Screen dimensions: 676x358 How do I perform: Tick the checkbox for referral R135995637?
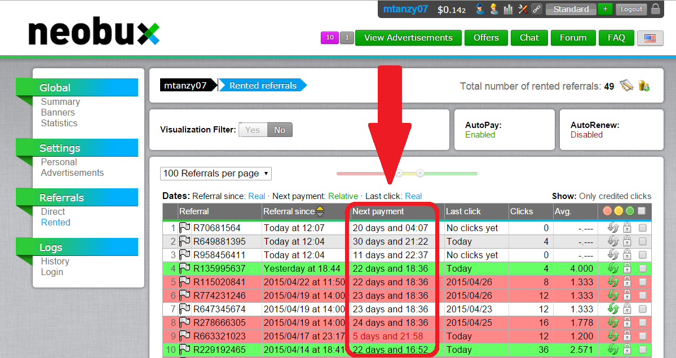point(642,268)
